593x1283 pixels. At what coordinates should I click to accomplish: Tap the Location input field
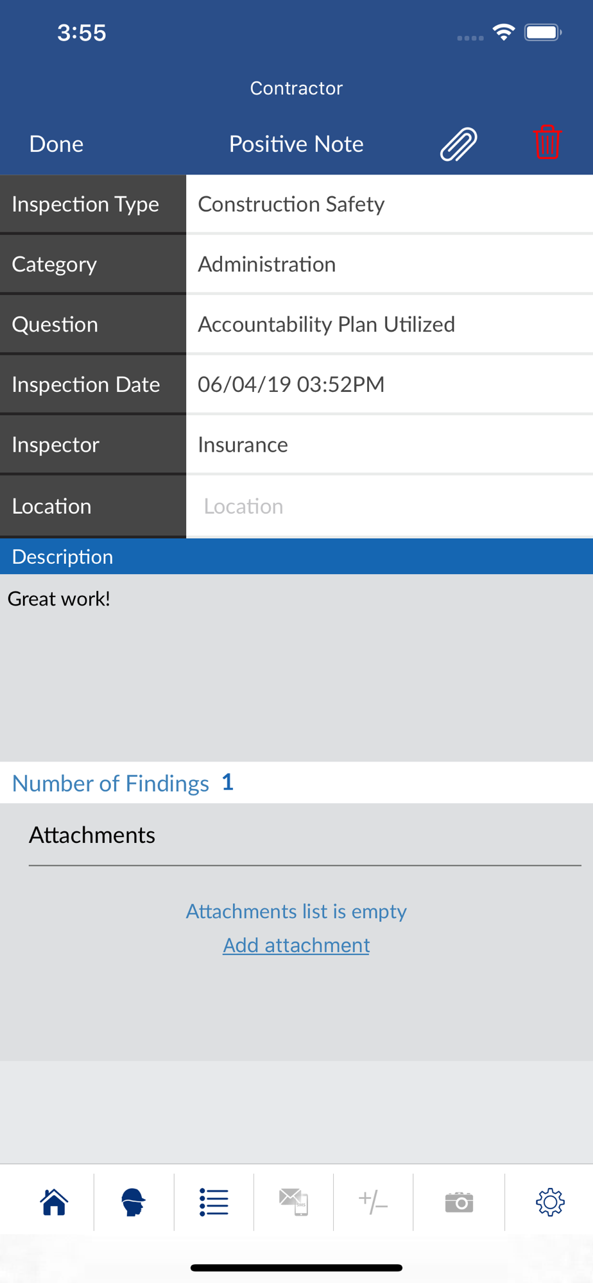389,506
